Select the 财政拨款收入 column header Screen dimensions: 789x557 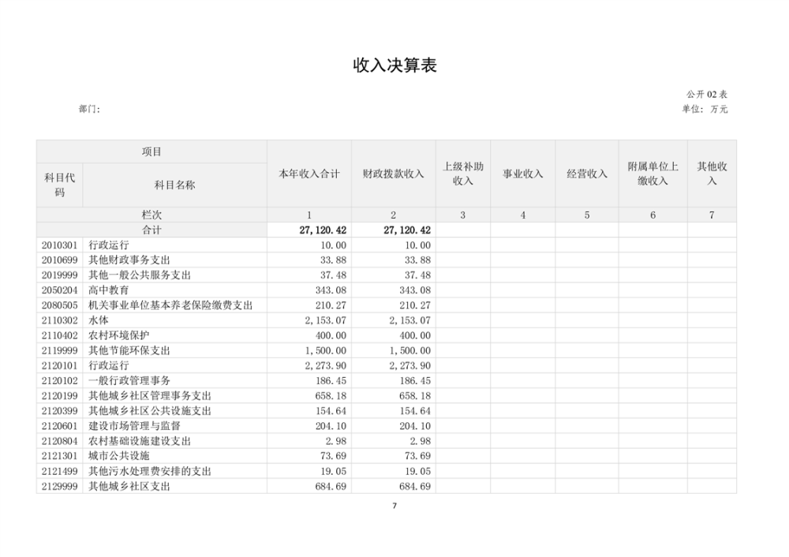(393, 174)
